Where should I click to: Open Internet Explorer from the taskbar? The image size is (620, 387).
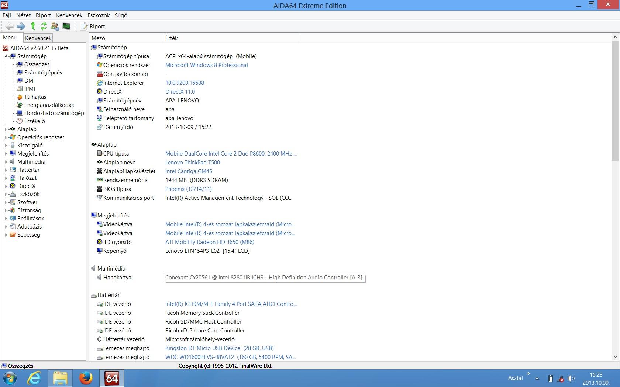[x=34, y=379]
